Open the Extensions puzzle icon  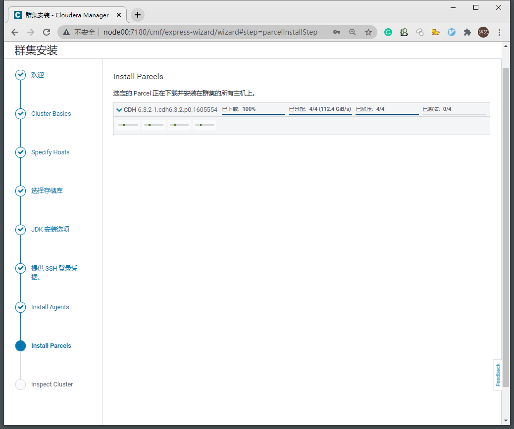pos(467,32)
